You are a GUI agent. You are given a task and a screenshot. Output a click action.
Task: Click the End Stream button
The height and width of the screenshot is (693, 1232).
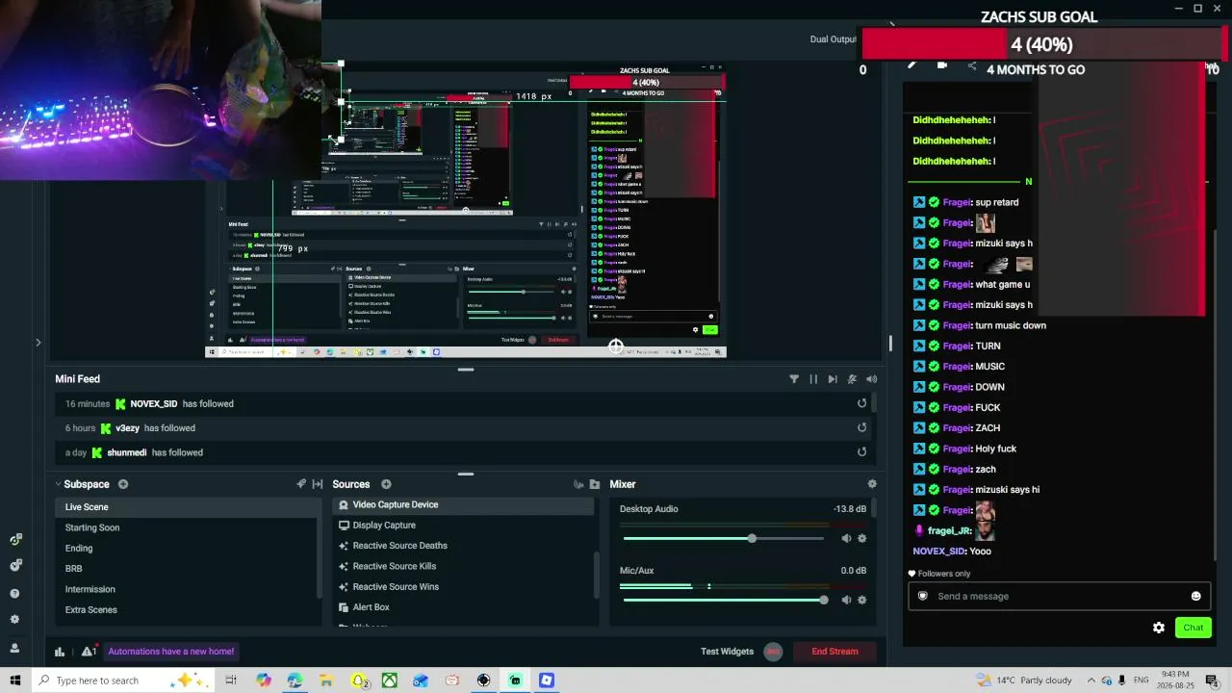[x=834, y=652]
